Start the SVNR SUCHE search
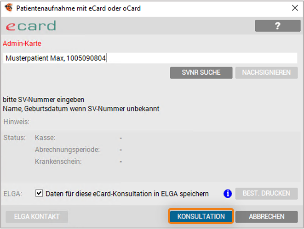This screenshot has width=304, height=229. (201, 73)
